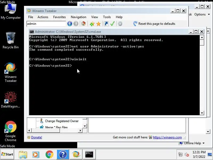
Task: Select Winaero Tweaker desktop shortcut
Action: point(11,72)
